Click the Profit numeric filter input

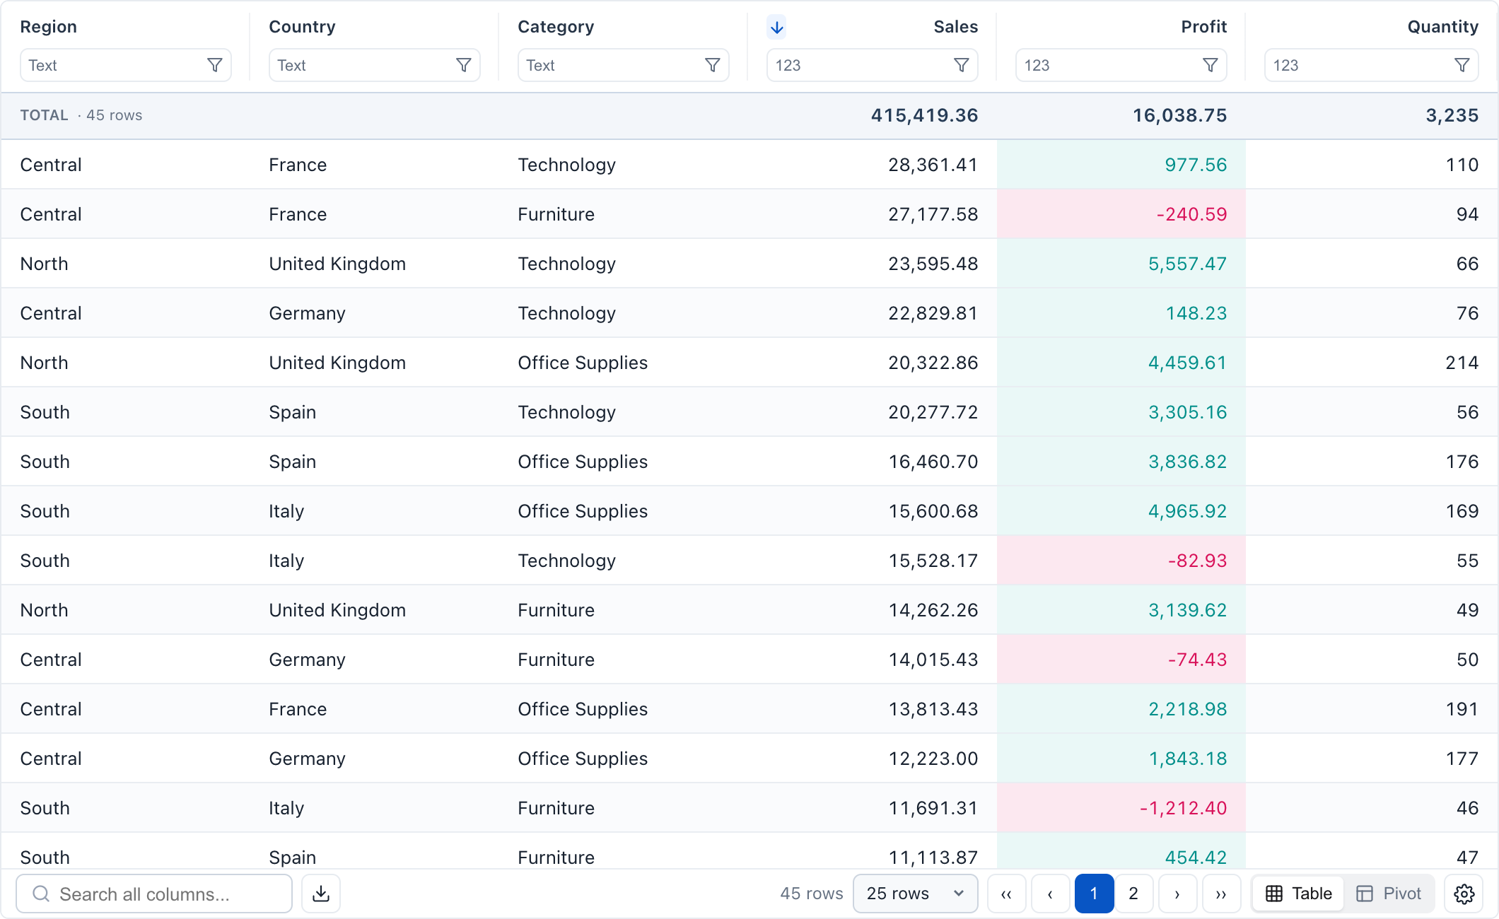[1121, 65]
